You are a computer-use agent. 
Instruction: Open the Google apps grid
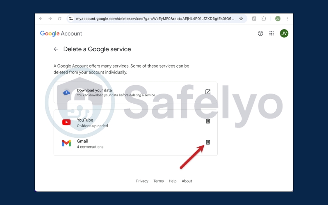[x=271, y=33]
